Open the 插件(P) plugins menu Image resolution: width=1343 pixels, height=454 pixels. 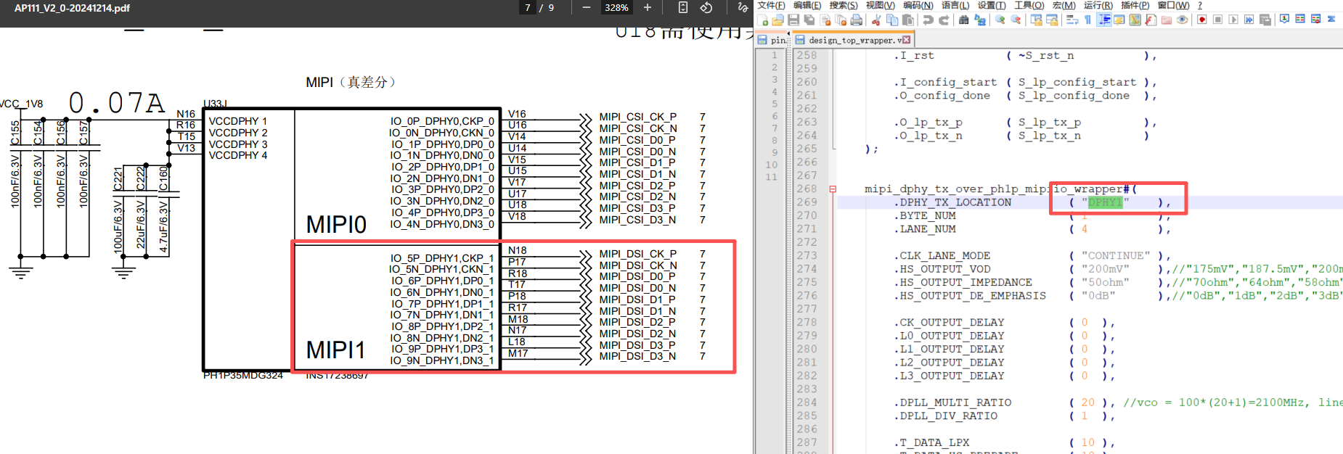(1135, 6)
